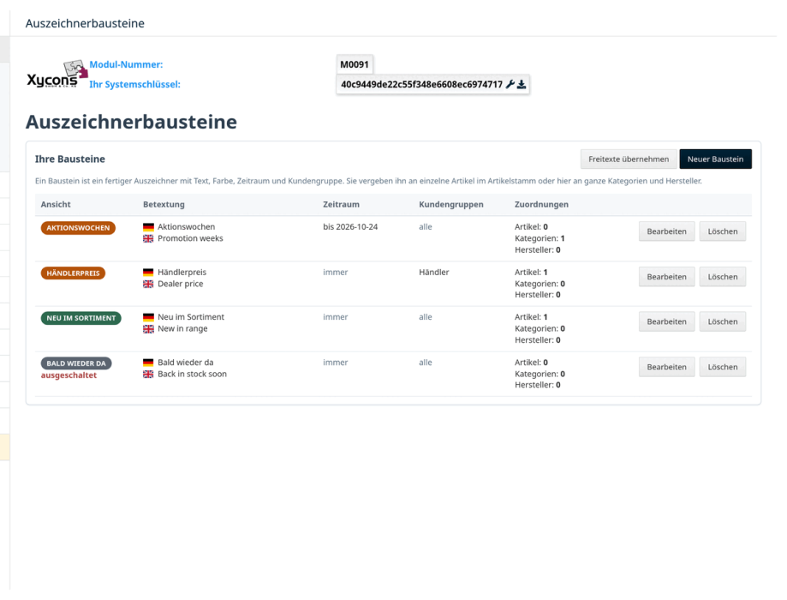Click German flag next to Bald wieder da
787x600 pixels.
click(x=148, y=363)
